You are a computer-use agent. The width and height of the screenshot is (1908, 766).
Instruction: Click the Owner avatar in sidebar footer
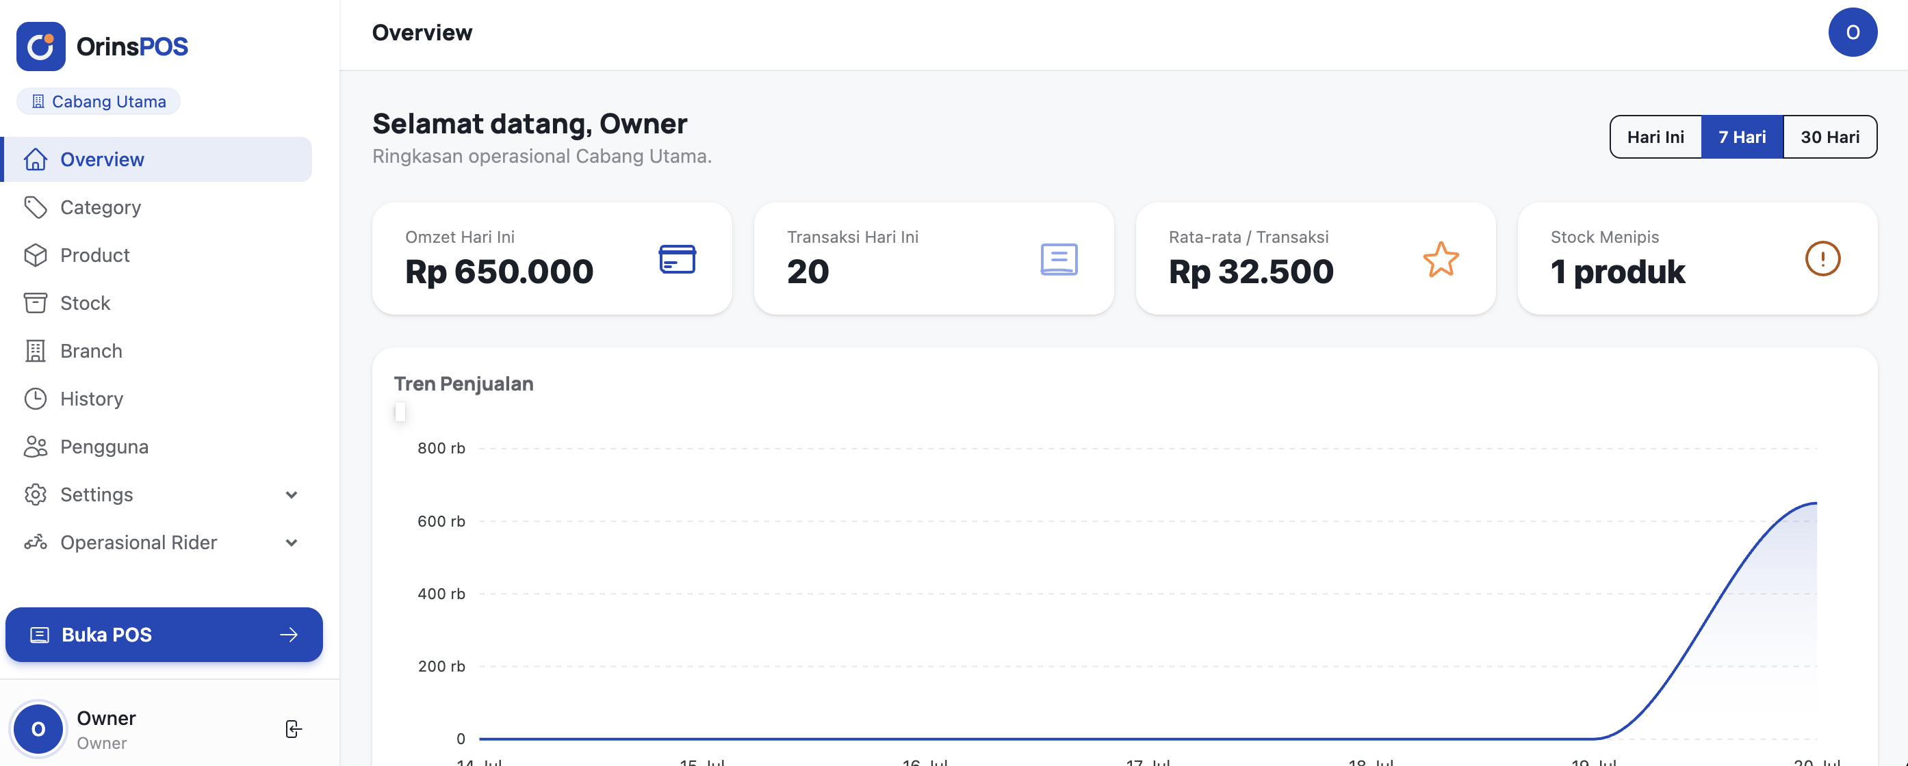point(38,729)
